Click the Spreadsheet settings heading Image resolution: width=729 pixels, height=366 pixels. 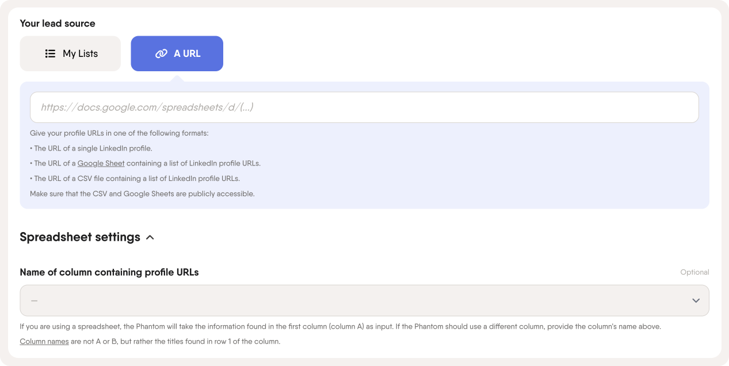pyautogui.click(x=80, y=237)
